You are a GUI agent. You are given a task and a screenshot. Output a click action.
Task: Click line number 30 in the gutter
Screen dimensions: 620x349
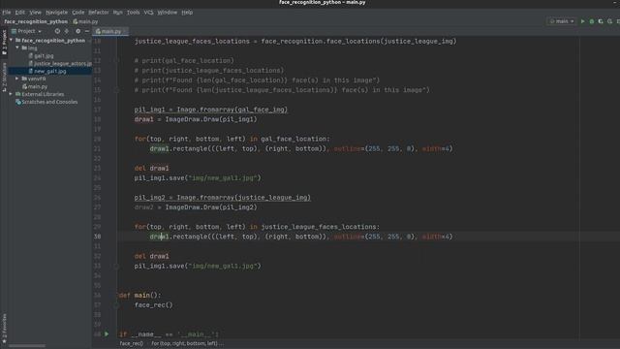[x=97, y=237]
